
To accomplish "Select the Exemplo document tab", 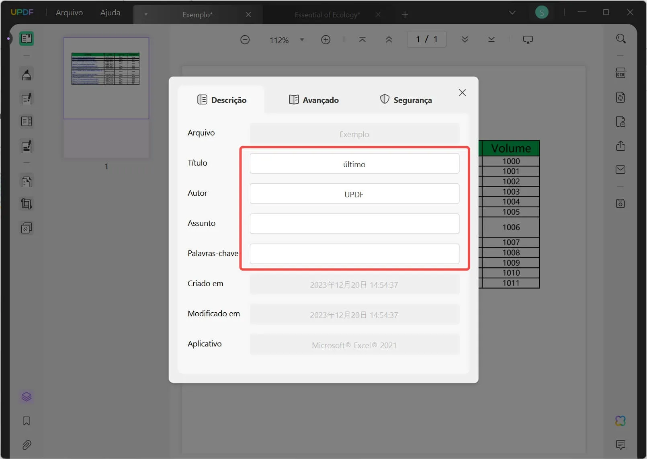I will 197,15.
